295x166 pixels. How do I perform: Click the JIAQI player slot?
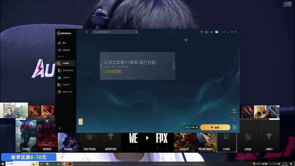[x=248, y=136]
